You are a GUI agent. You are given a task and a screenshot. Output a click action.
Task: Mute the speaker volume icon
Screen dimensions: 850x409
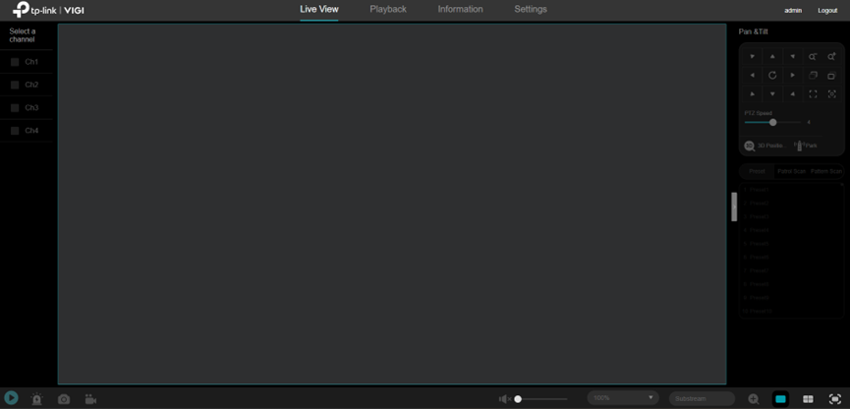click(504, 399)
